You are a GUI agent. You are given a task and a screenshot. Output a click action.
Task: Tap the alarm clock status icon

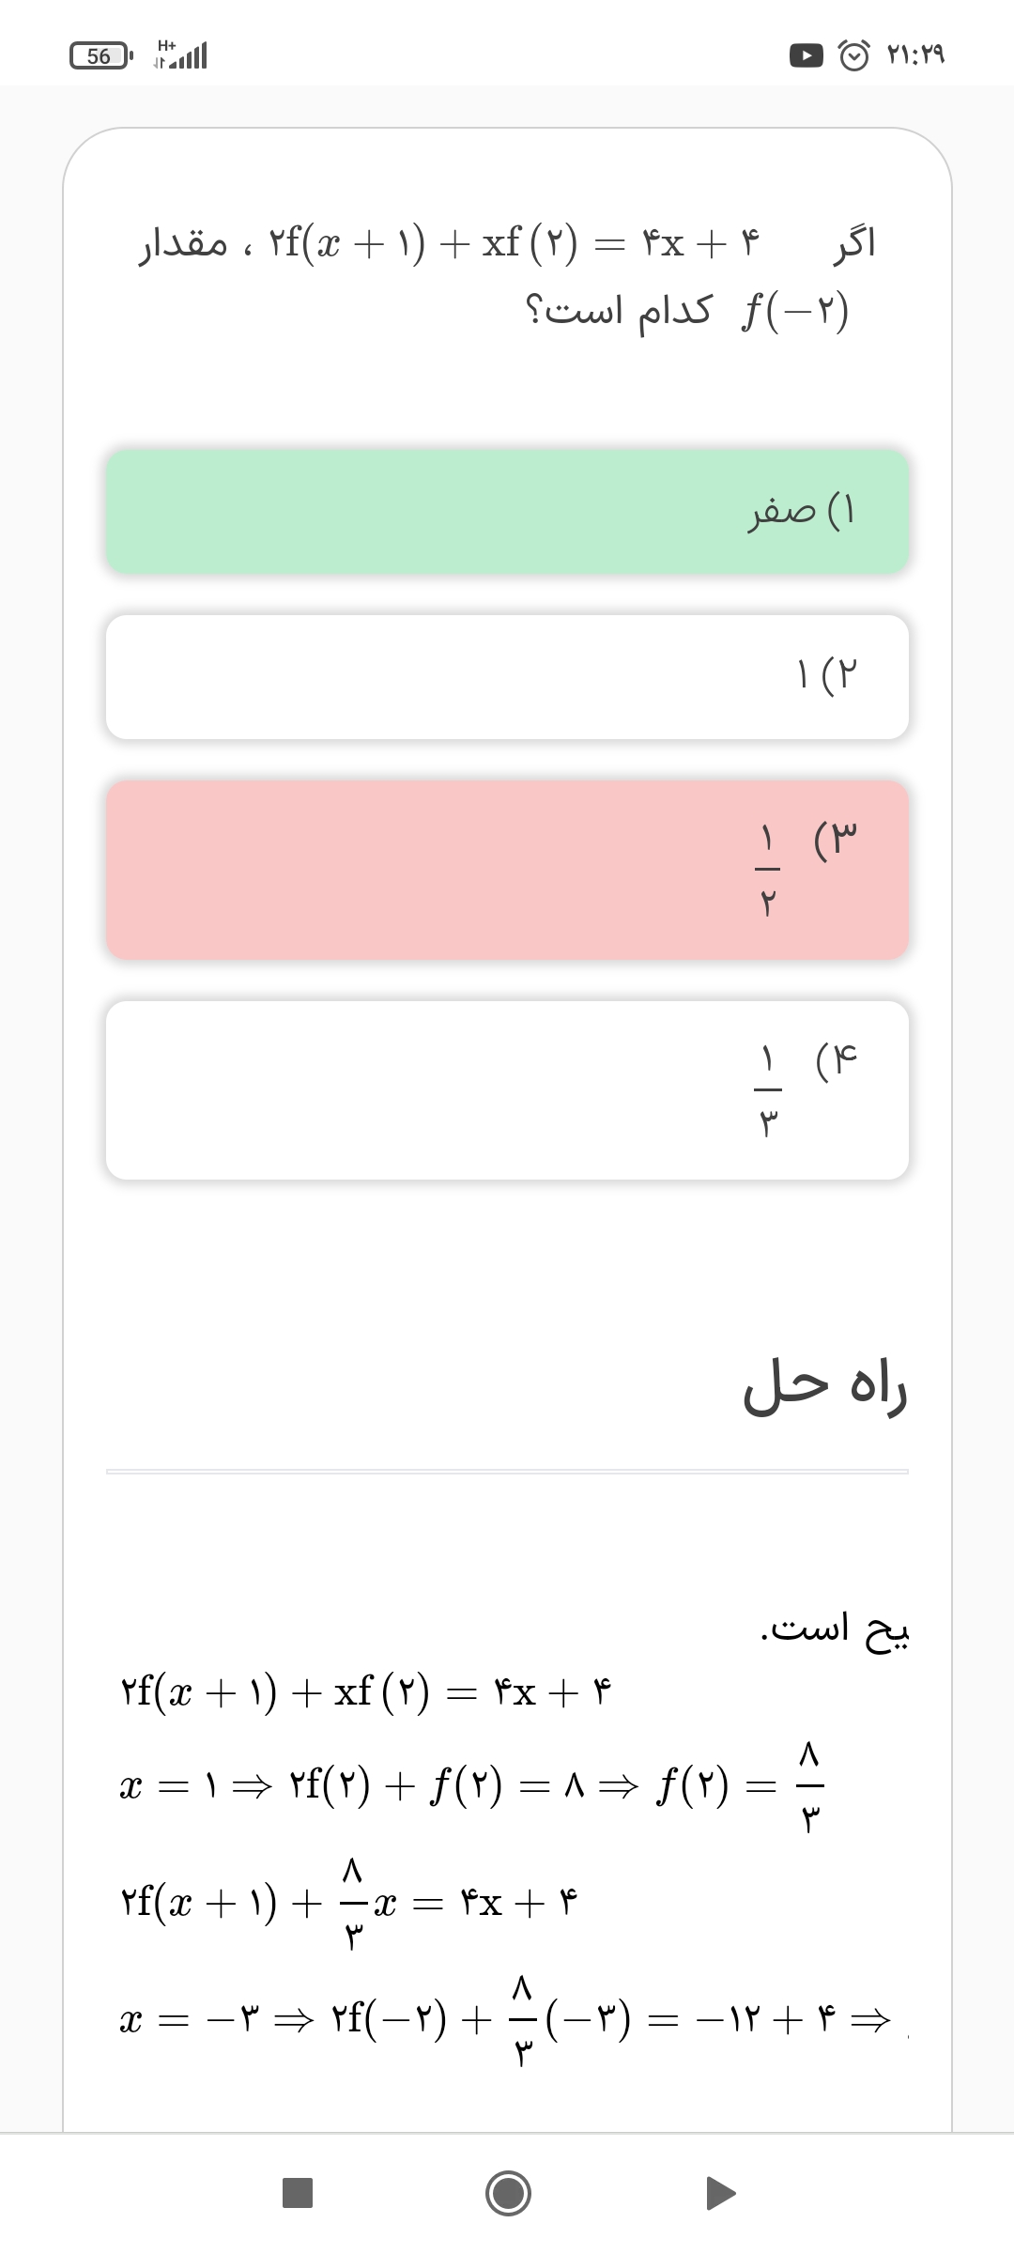click(x=853, y=56)
